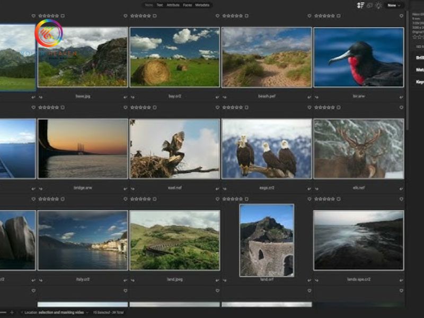
Task: Click the color label square on bridge.arw
Action: (x=63, y=108)
